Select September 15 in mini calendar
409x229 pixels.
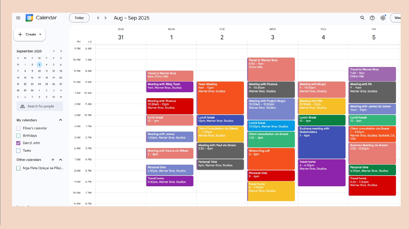click(25, 78)
